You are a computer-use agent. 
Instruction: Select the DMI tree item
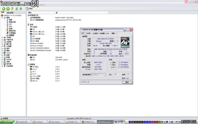tap(10, 24)
